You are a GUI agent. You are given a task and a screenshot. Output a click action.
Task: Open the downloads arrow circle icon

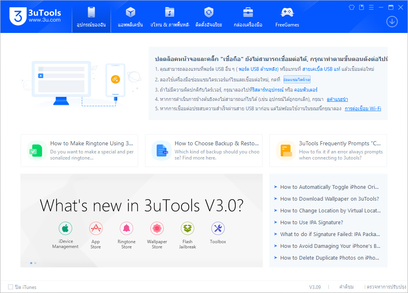click(x=392, y=22)
